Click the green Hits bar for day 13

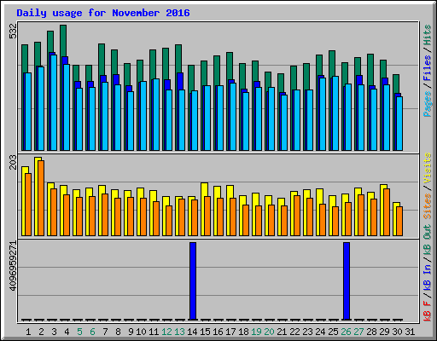click(178, 58)
